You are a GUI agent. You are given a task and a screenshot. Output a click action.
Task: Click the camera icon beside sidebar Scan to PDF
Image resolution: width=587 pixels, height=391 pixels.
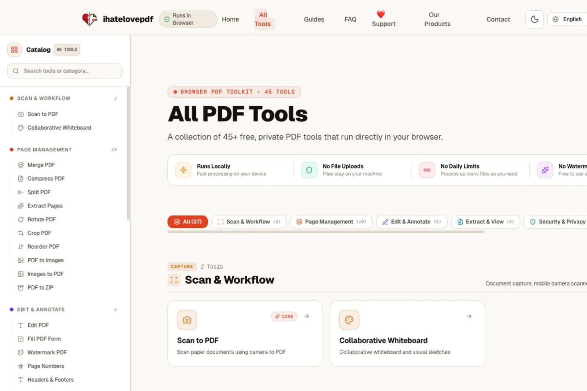click(21, 114)
